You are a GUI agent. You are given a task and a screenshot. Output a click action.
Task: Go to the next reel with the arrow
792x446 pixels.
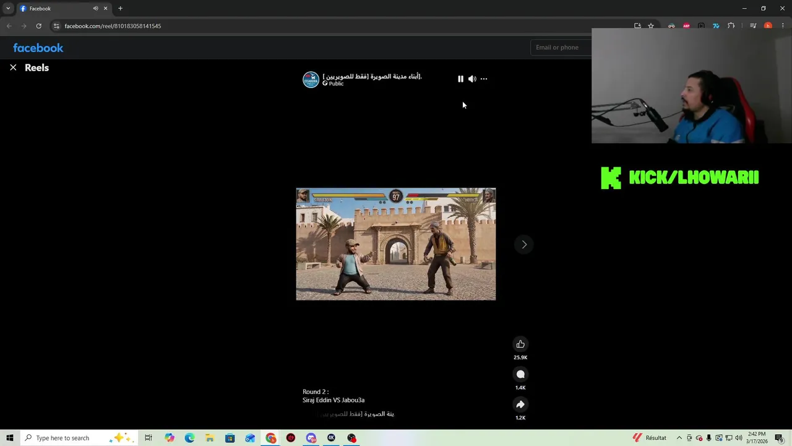click(524, 245)
